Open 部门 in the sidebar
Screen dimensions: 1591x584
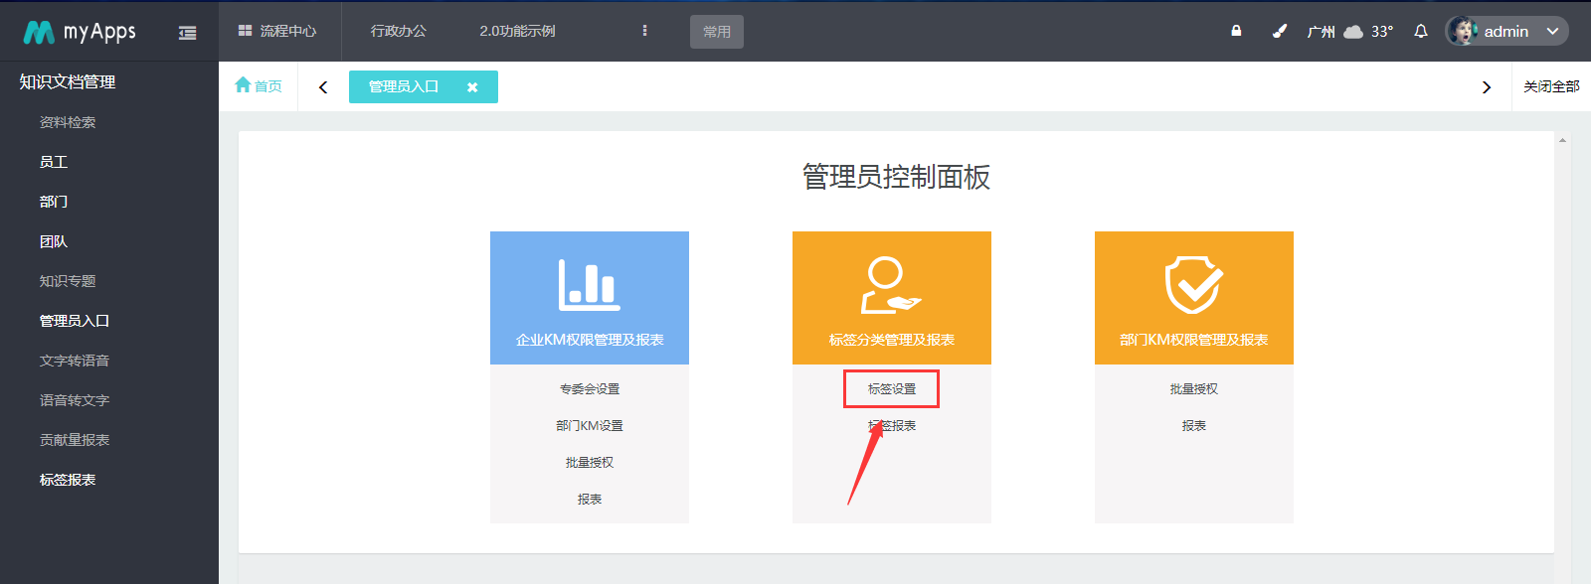[x=54, y=202]
